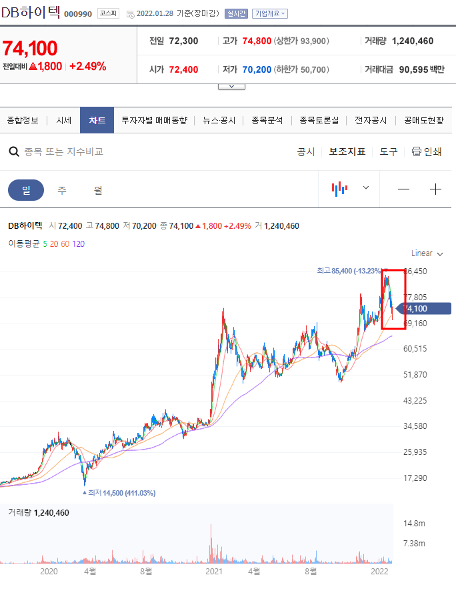Screen dimensions: 456x593
Task: Open the Linear scale dropdown
Action: (x=427, y=253)
